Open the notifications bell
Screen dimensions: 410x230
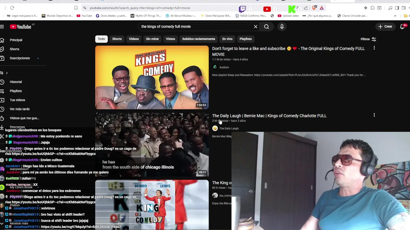pyautogui.click(x=403, y=27)
